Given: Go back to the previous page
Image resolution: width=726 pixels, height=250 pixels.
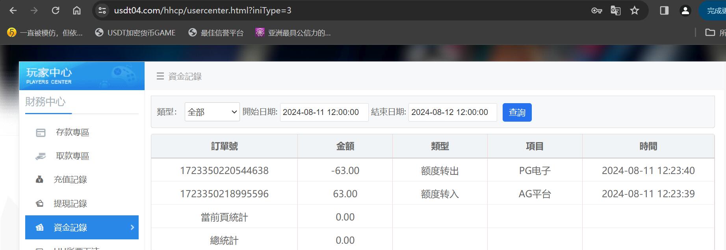Looking at the screenshot, I should [13, 11].
